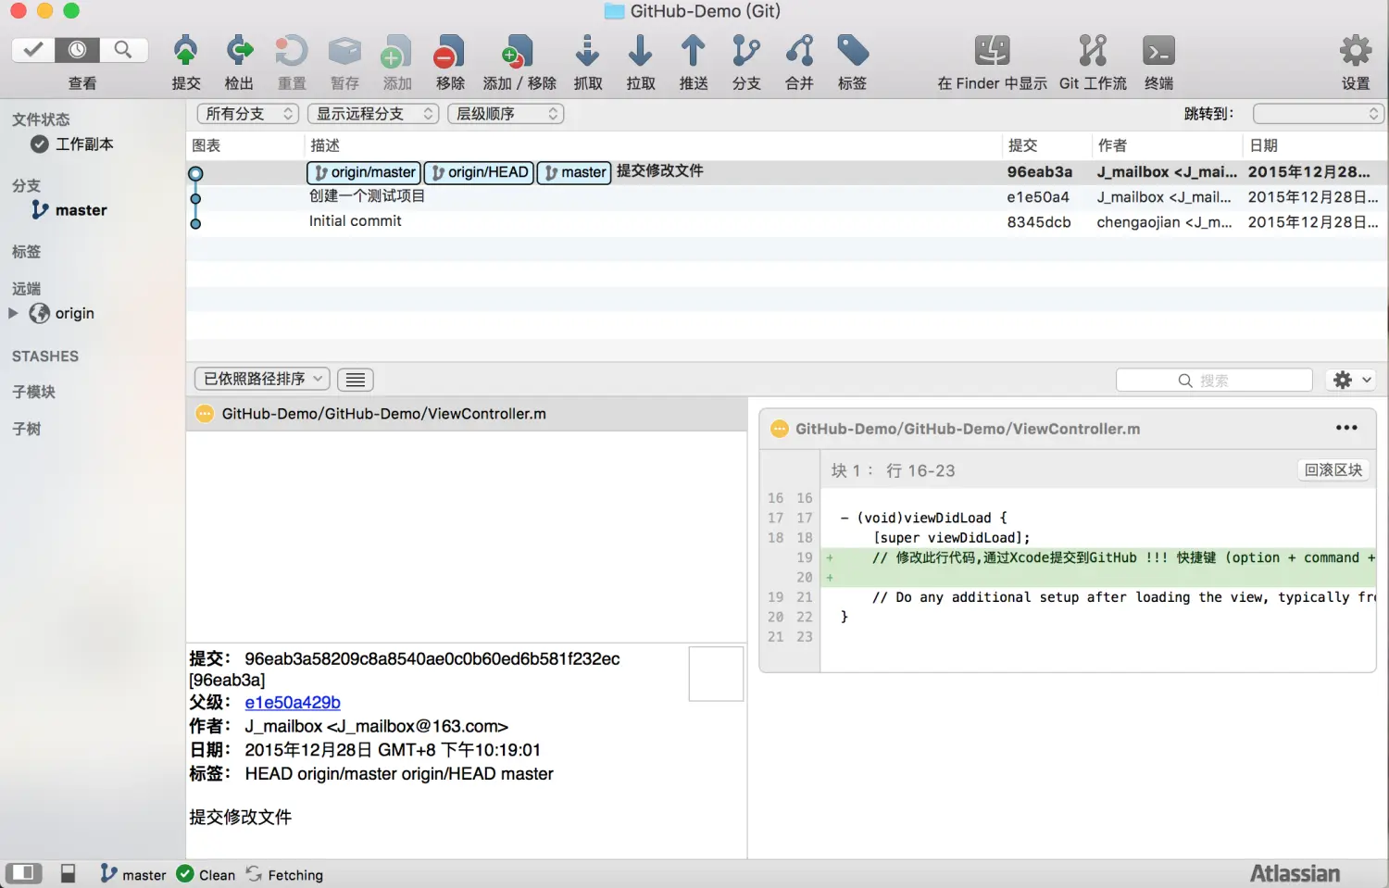Open the 层级顺序 ordering dropdown

[x=506, y=114]
